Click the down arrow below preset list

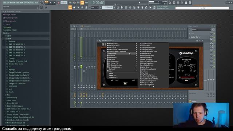point(153,87)
